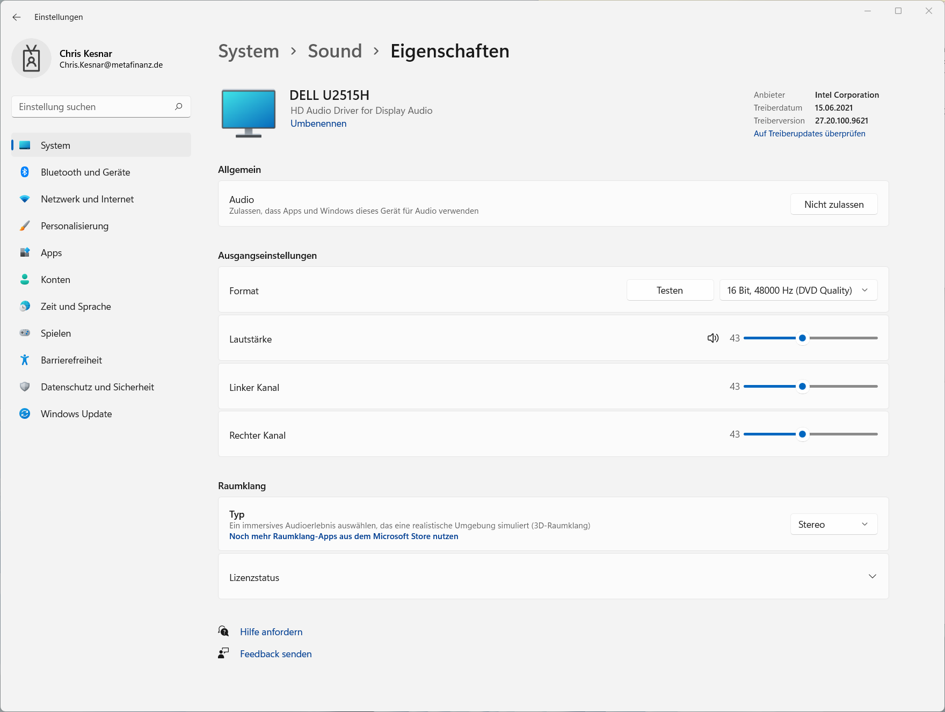The image size is (945, 712).
Task: Open the Raumklang Typ Stereo dropdown
Action: 834,525
